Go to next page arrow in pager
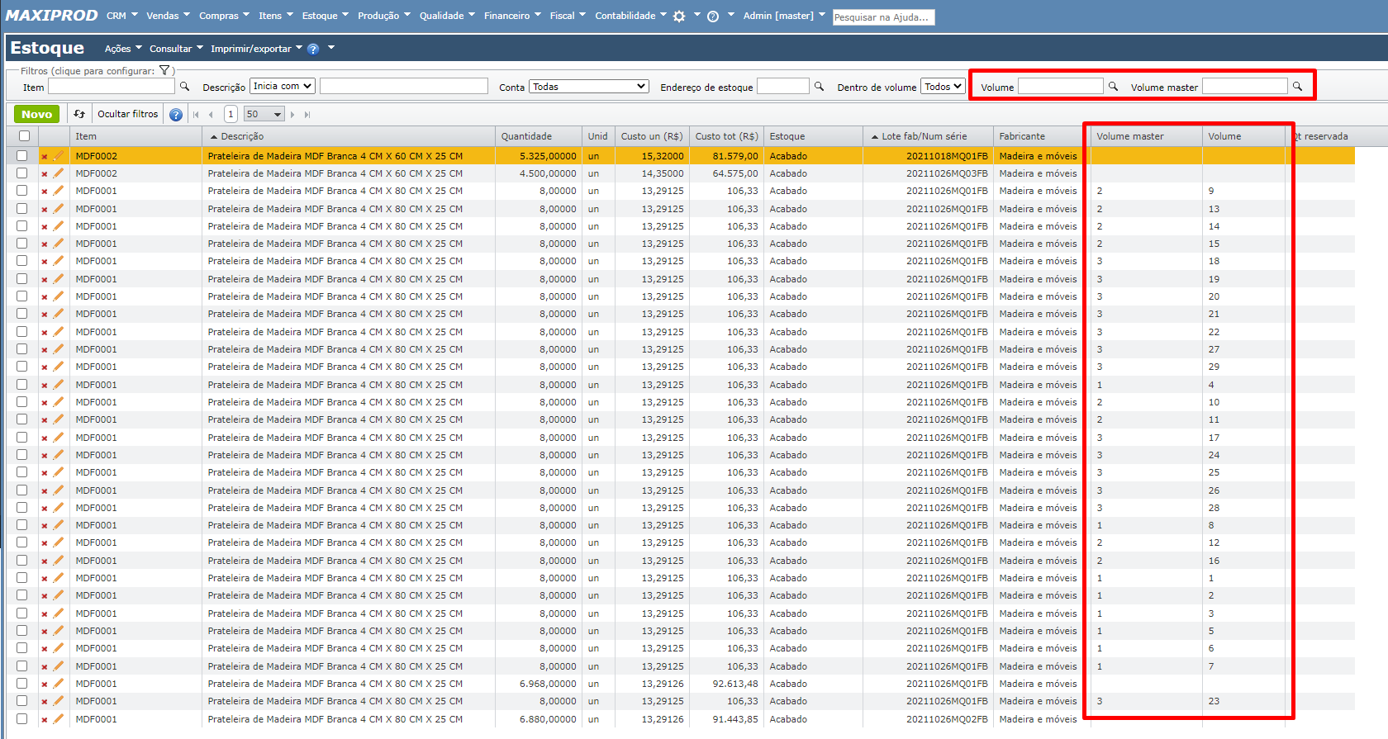Image resolution: width=1388 pixels, height=739 pixels. tap(292, 115)
